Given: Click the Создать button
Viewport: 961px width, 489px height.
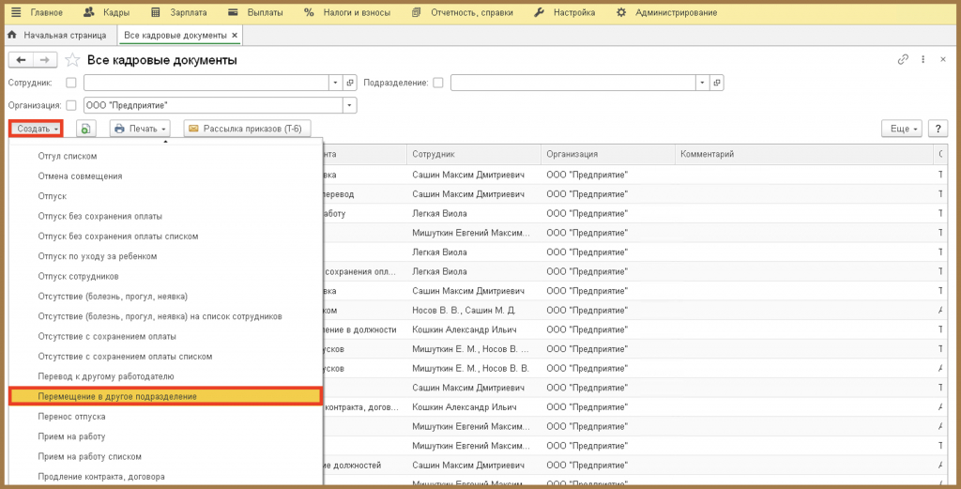Looking at the screenshot, I should click(x=37, y=129).
